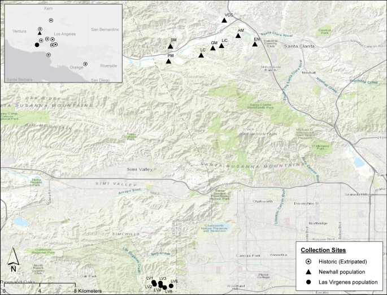The image size is (387, 295).
Task: Click the 'Santa Clarita' city label
Action: click(299, 46)
